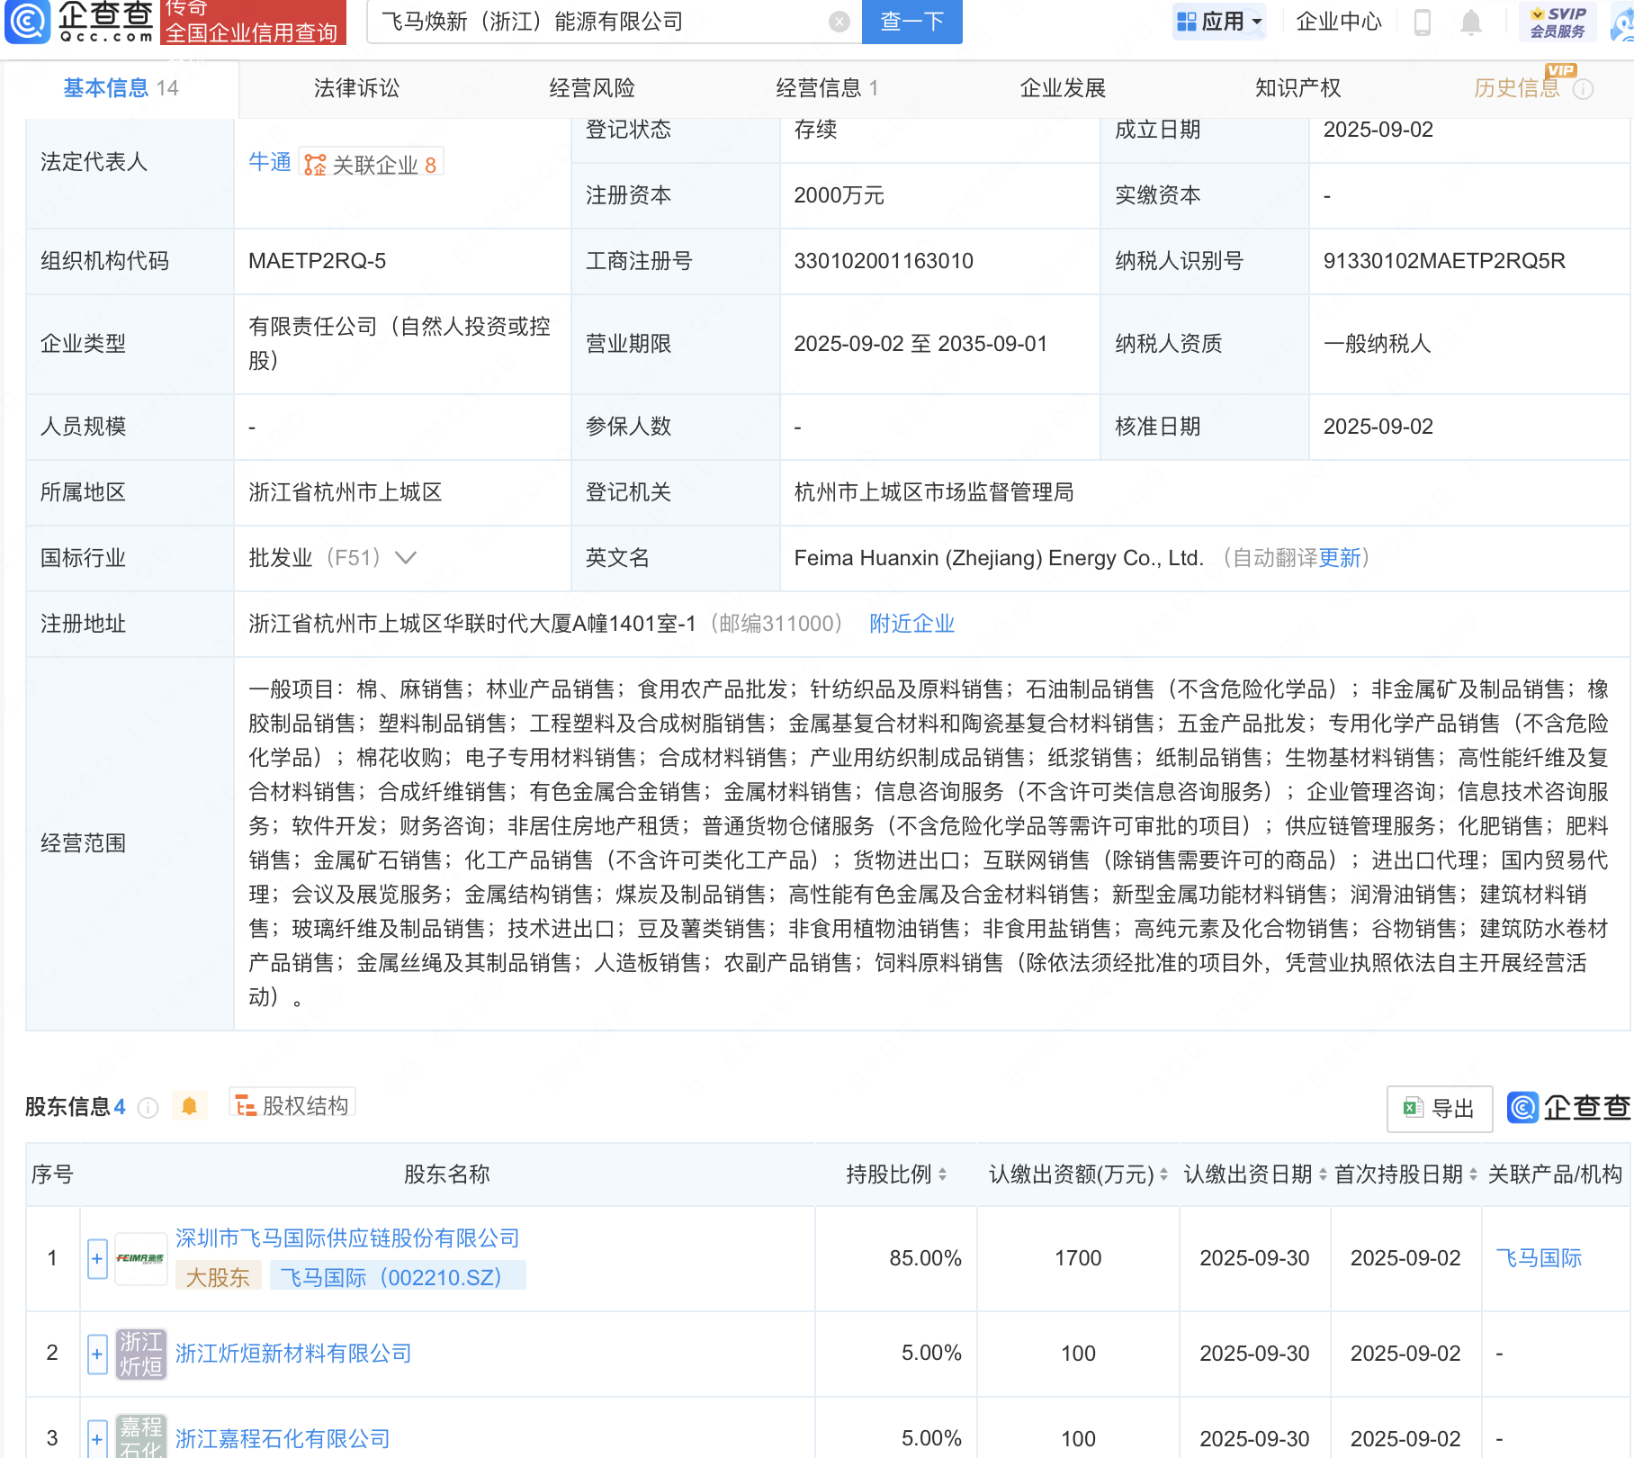Switch to 知识产权 tab
Screen dimensions: 1634x1458
1298,88
